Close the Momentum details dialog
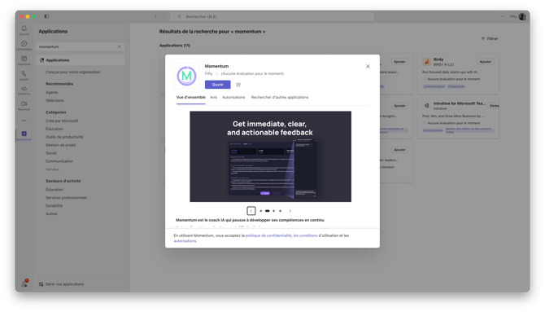The width and height of the screenshot is (545, 312). [x=368, y=66]
